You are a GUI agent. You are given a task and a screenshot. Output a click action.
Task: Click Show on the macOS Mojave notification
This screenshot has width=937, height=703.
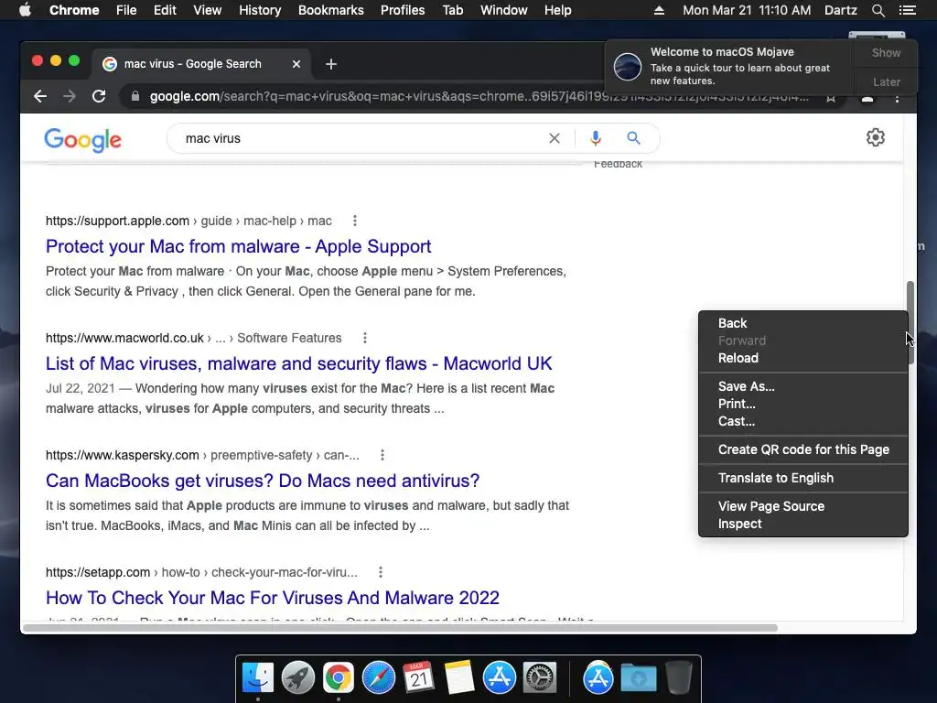(886, 52)
